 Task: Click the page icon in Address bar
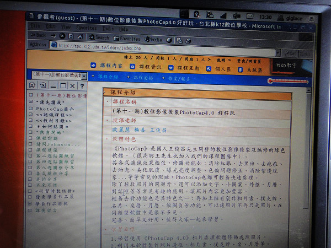point(54,45)
